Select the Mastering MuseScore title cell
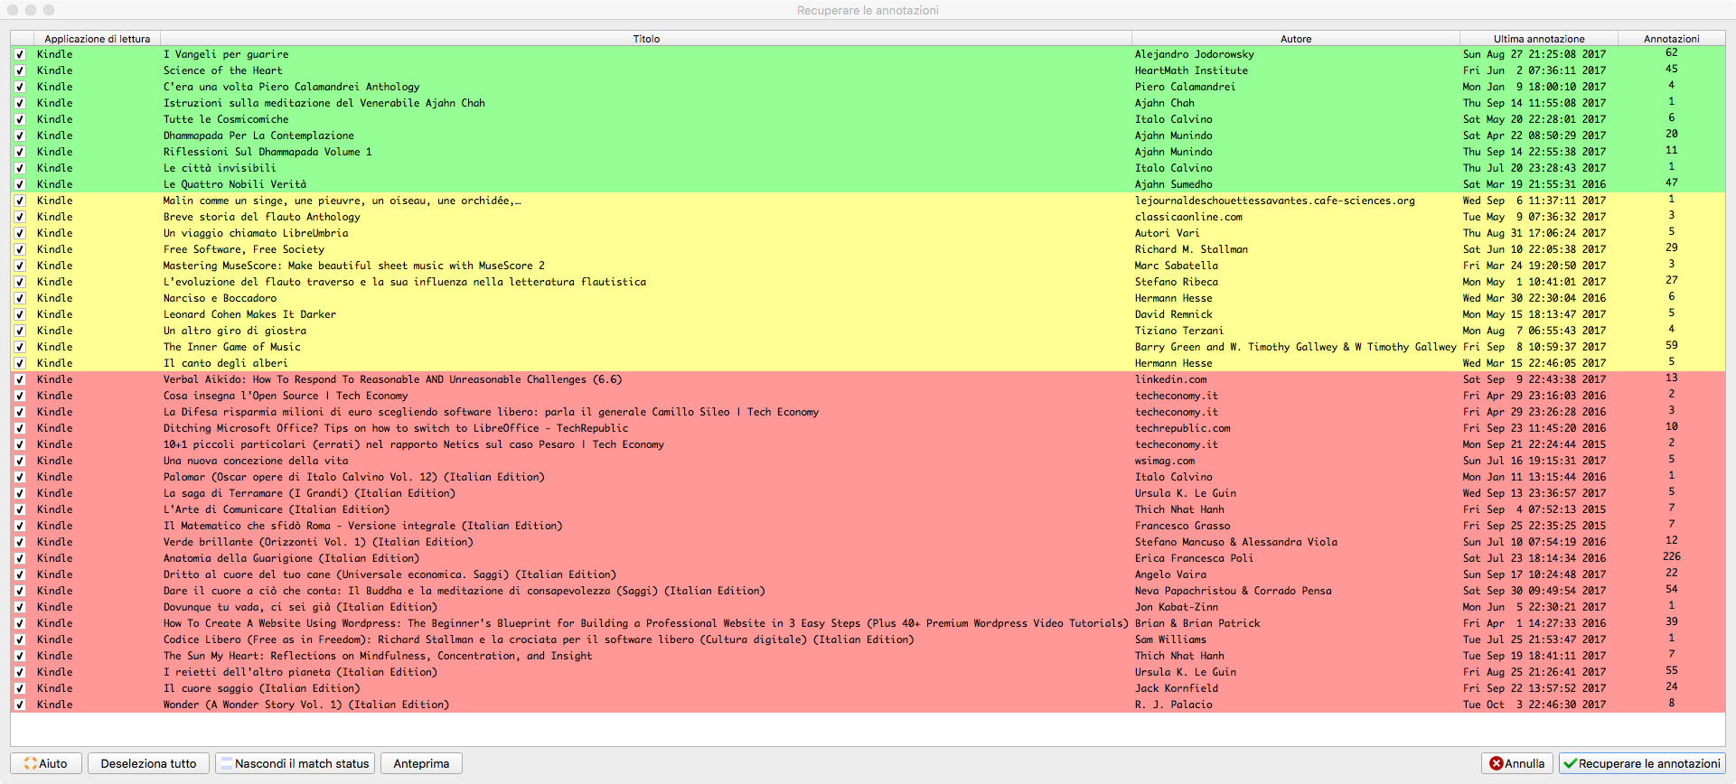This screenshot has width=1736, height=784. [x=354, y=266]
